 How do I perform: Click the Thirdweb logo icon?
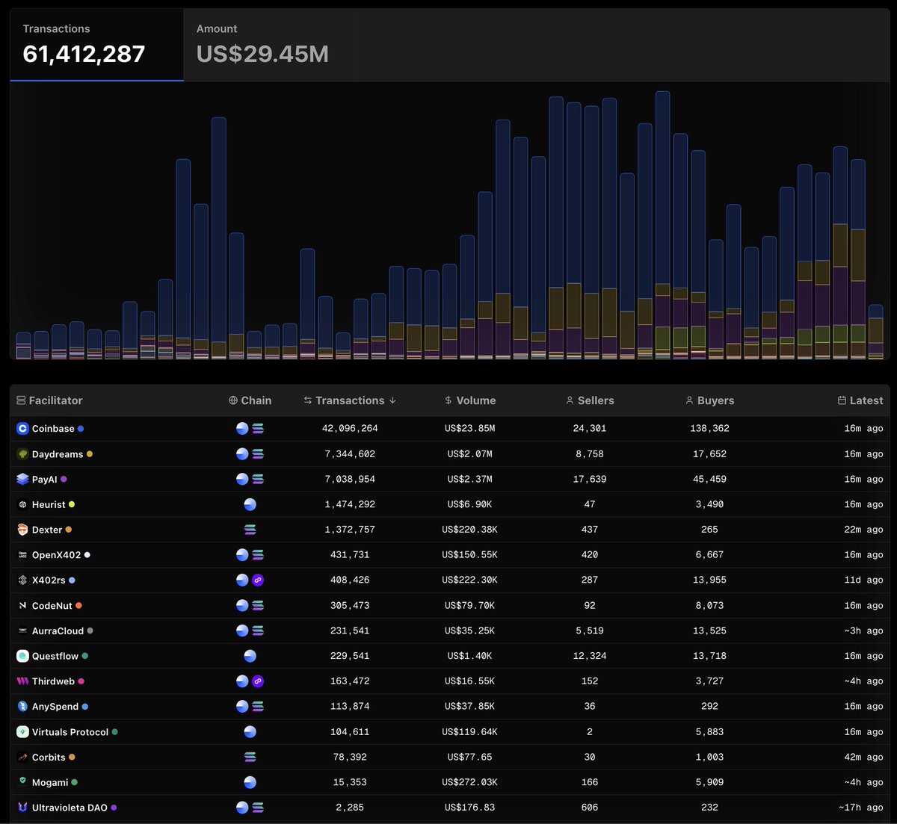point(22,681)
